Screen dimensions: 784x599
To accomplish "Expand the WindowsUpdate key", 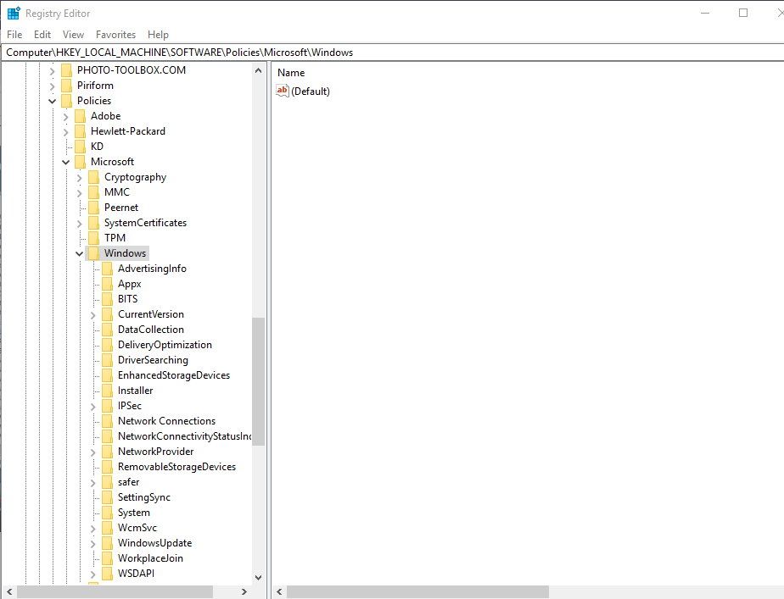I will (x=92, y=544).
